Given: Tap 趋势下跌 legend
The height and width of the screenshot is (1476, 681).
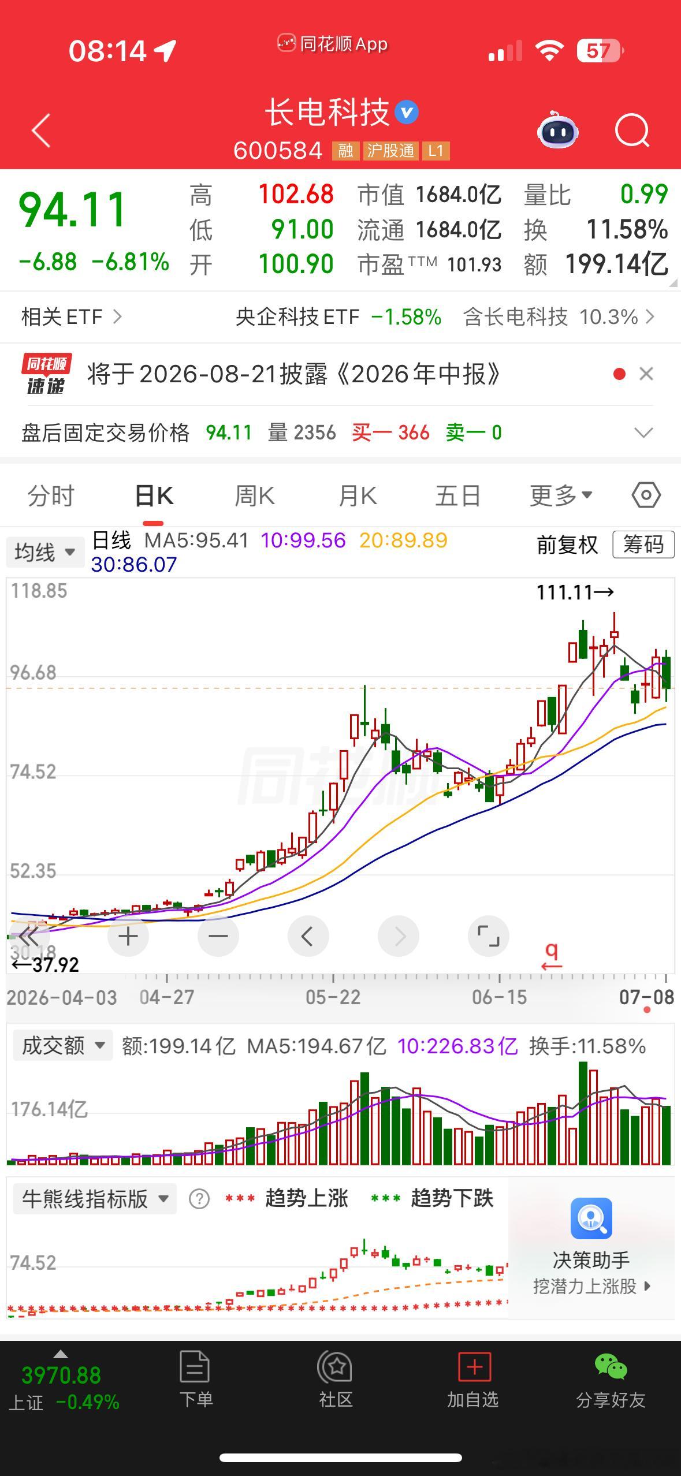Looking at the screenshot, I should [x=432, y=1198].
